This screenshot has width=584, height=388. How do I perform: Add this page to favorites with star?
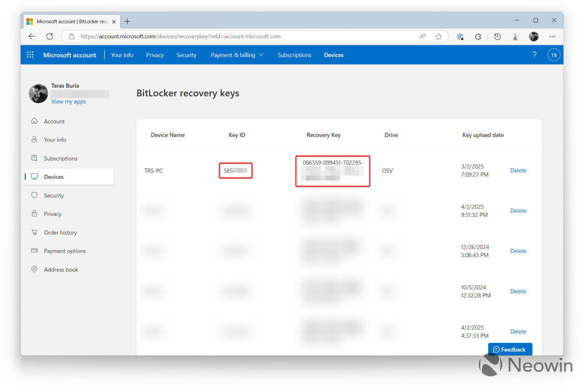tap(438, 37)
